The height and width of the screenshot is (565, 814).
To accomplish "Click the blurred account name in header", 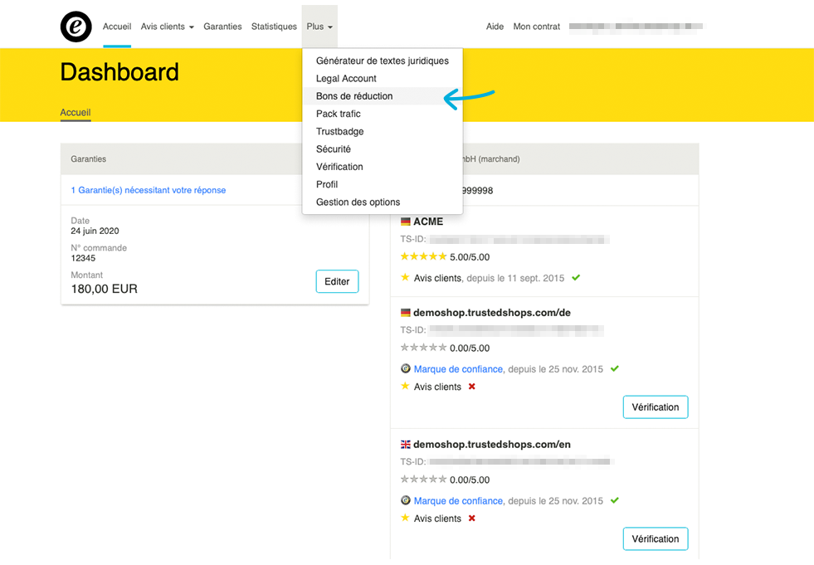I will point(636,27).
